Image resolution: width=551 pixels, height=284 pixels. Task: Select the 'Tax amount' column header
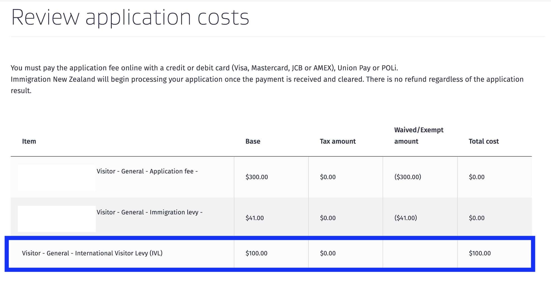(x=337, y=141)
